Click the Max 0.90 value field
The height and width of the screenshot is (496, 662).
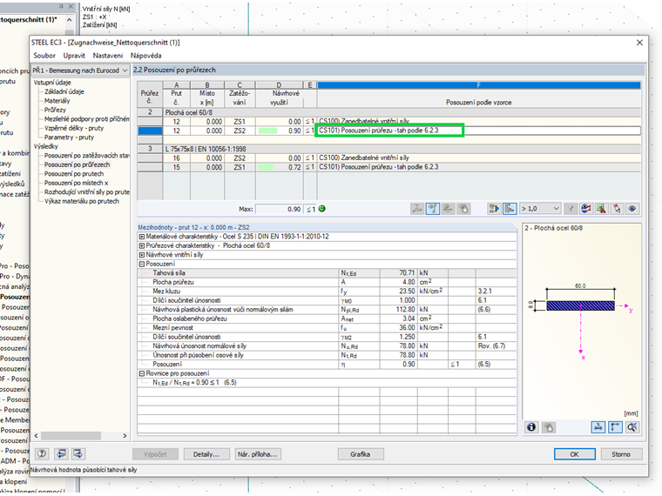279,209
